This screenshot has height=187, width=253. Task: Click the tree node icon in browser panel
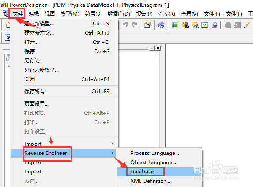pyautogui.click(x=8, y=58)
